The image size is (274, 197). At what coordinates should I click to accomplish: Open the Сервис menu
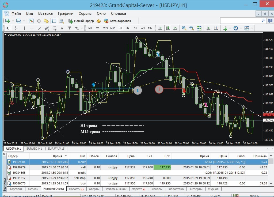[85, 13]
